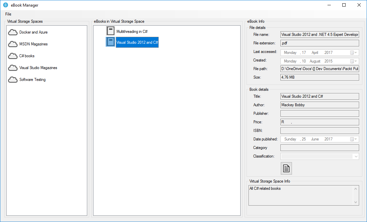Click the scroll down arrow in storage info
The width and height of the screenshot is (367, 222).
pyautogui.click(x=355, y=202)
